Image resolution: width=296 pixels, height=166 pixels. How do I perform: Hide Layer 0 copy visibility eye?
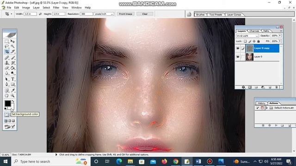[238, 48]
